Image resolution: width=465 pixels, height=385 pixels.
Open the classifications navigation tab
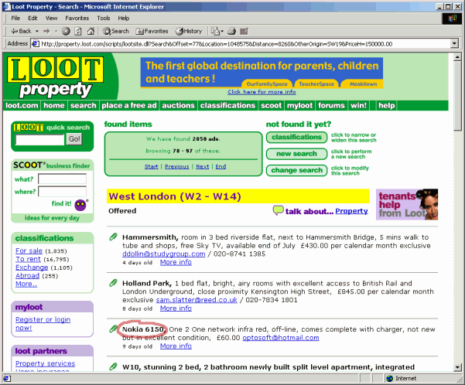pos(227,105)
